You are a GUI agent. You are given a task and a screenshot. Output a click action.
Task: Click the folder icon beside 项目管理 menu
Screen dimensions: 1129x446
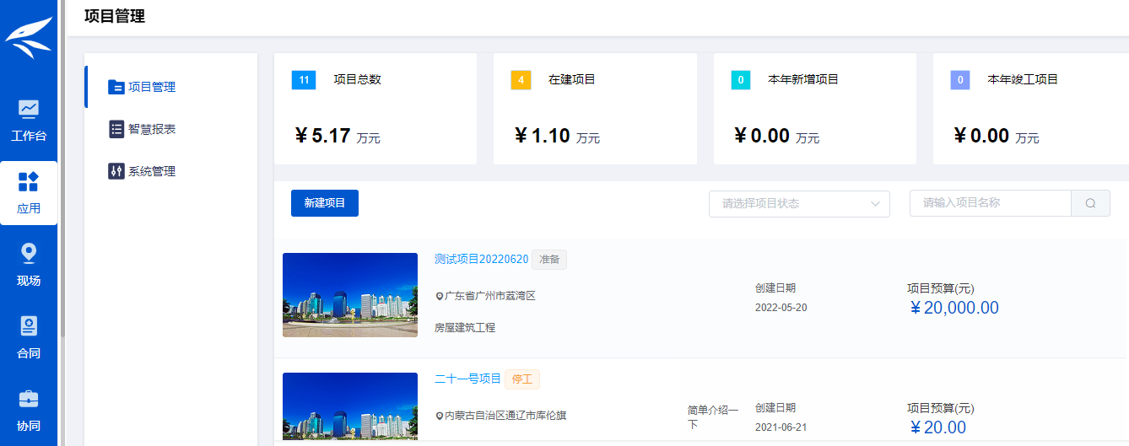116,87
